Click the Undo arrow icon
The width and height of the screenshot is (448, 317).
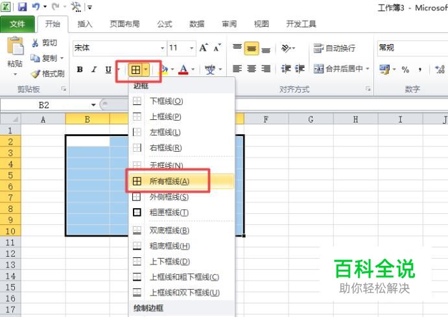(36, 6)
